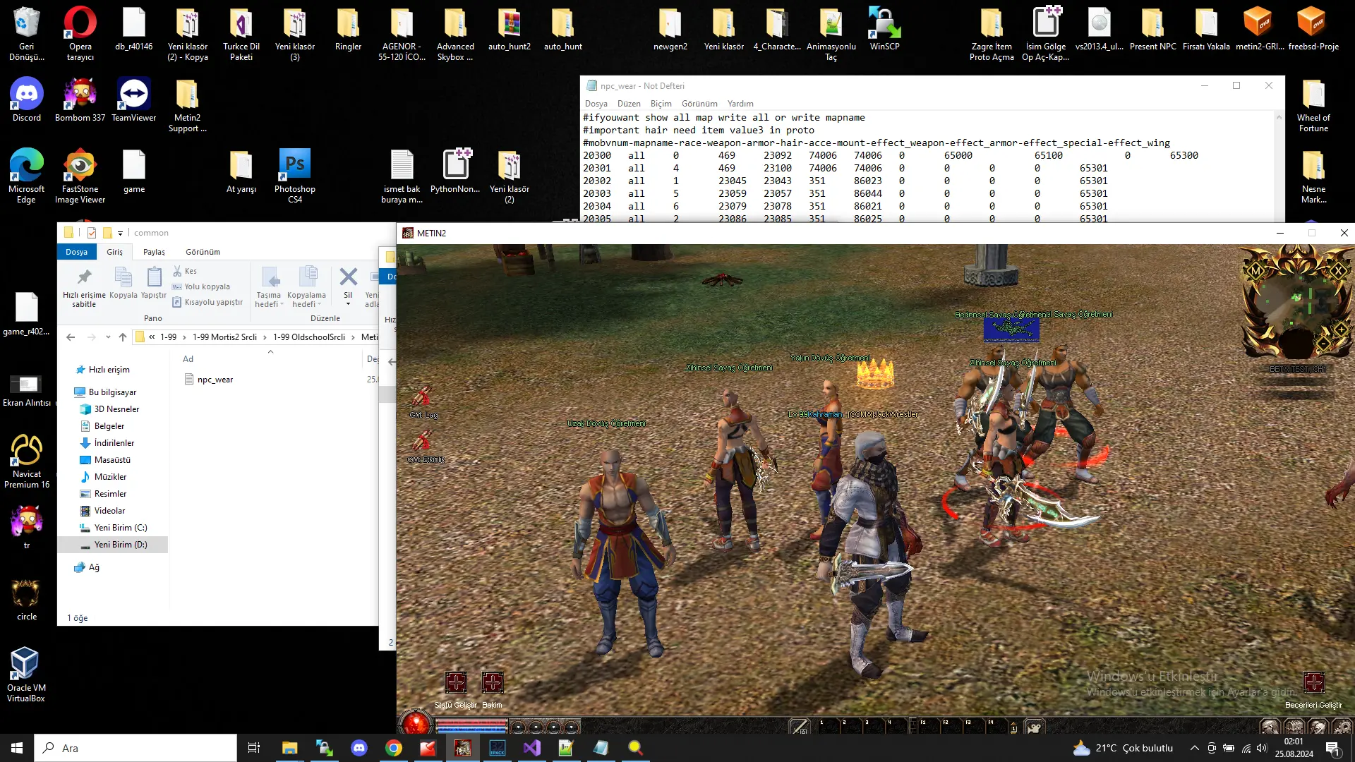Pin with Hızlı erişime sabitle icon
Image resolution: width=1355 pixels, height=762 pixels.
pyautogui.click(x=84, y=277)
